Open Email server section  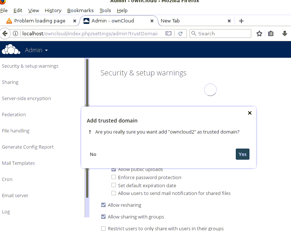click(x=15, y=195)
